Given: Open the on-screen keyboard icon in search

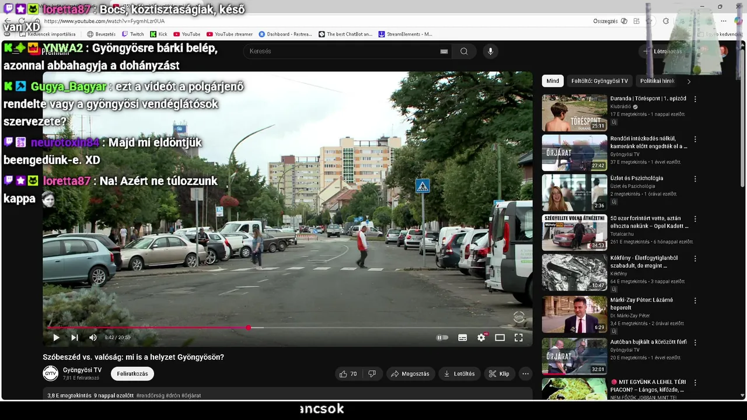Looking at the screenshot, I should tap(444, 51).
